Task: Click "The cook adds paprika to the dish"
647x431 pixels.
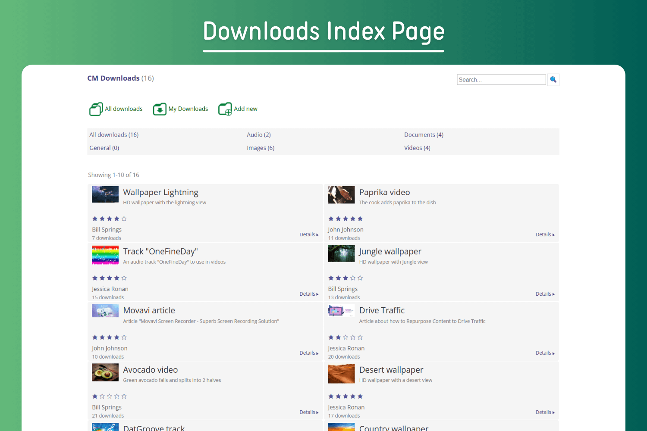Action: coord(397,203)
